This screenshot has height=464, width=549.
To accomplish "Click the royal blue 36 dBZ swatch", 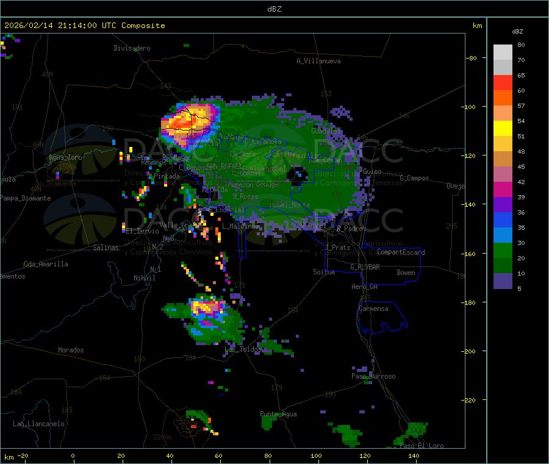I will (503, 220).
